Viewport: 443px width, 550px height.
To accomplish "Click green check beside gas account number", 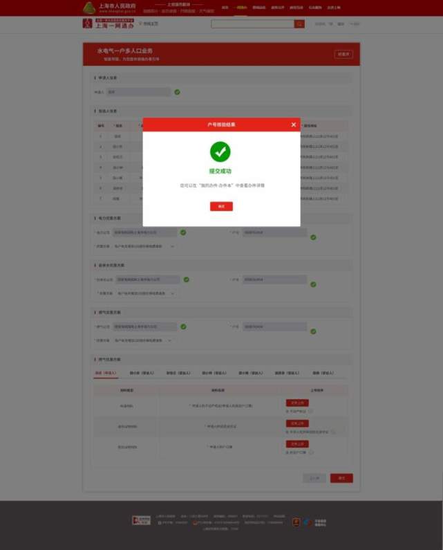I will click(x=313, y=331).
